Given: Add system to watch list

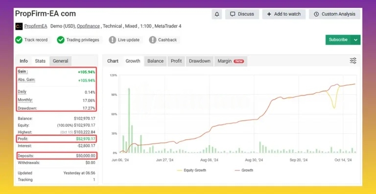Looking at the screenshot, I should [283, 14].
